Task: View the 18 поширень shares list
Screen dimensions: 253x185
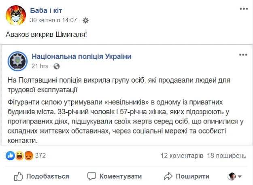Action: 226,155
